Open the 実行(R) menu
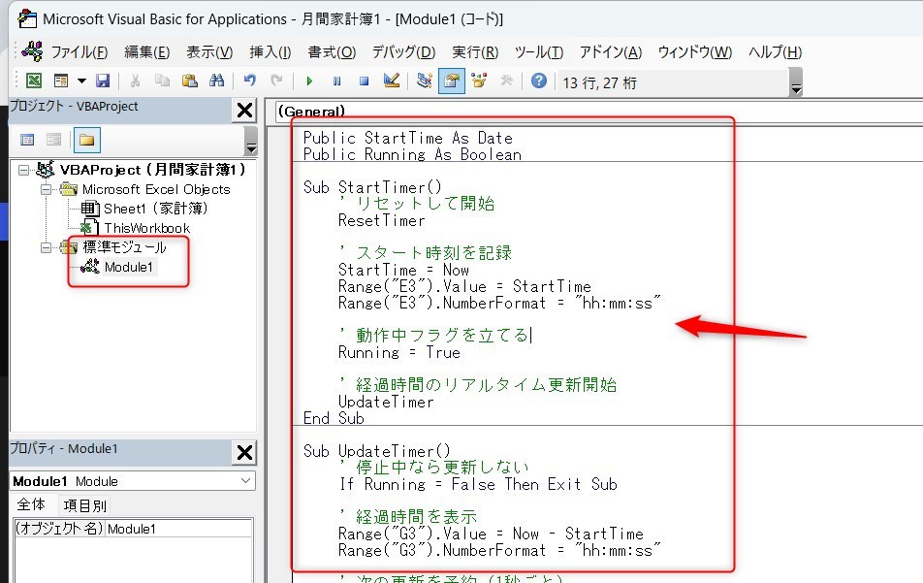Viewport: 923px width, 583px height. click(475, 52)
